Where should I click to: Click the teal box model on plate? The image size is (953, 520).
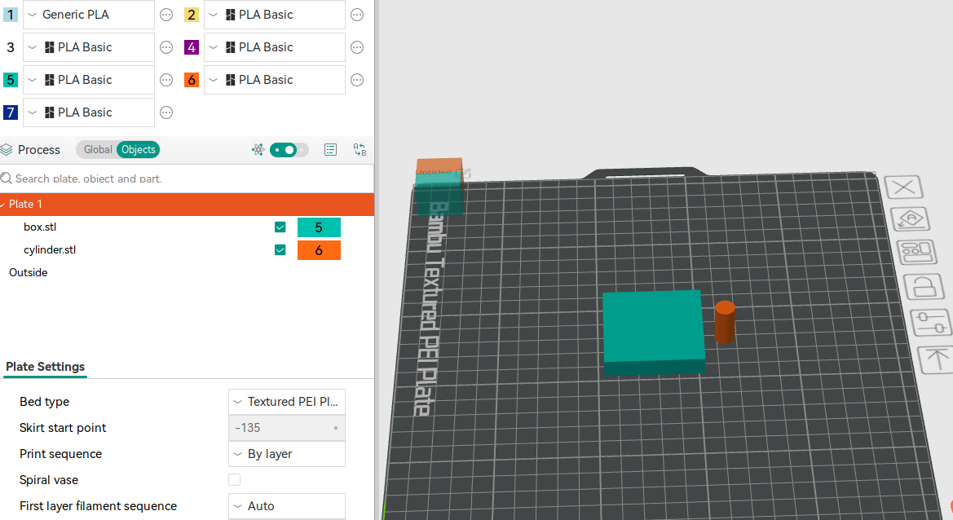pyautogui.click(x=653, y=331)
